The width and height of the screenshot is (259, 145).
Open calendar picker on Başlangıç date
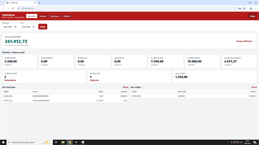point(15,27)
